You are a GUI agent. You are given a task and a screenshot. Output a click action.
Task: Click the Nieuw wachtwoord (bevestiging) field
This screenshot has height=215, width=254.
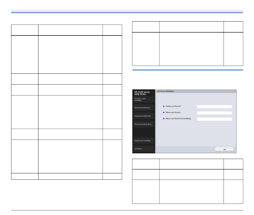(214, 119)
